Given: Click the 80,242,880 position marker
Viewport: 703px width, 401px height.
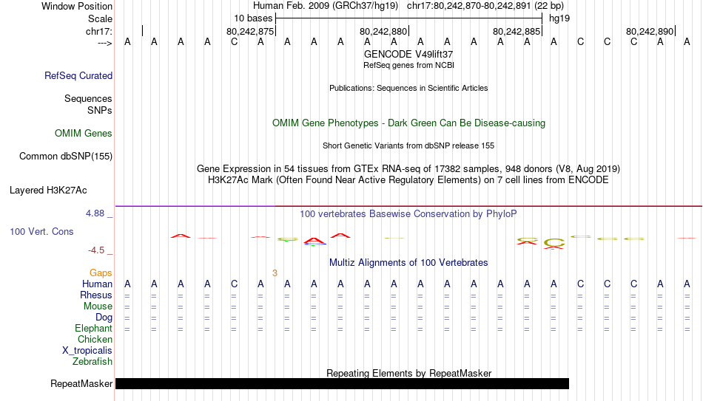Looking at the screenshot, I should pos(383,31).
